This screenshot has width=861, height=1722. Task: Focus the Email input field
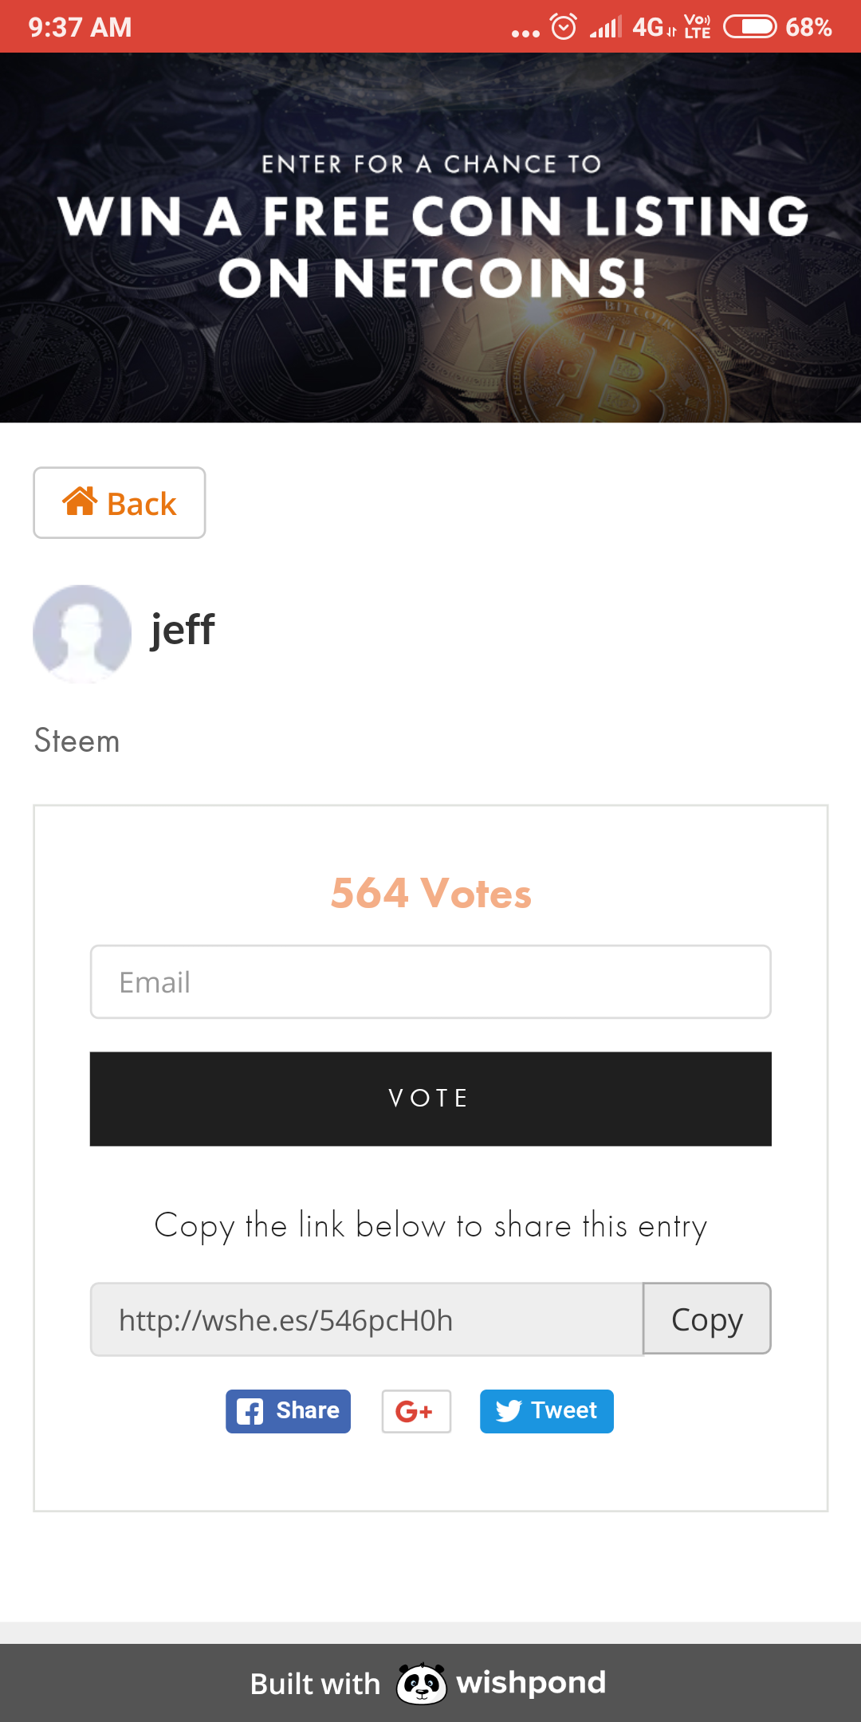(431, 982)
